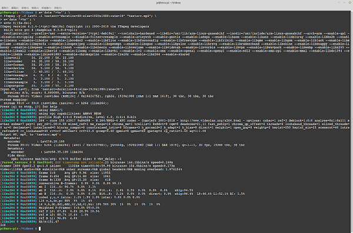Click the window title pi@mra-pi: ~/Videos
Screen dimensions: 353x233
click(168, 3)
